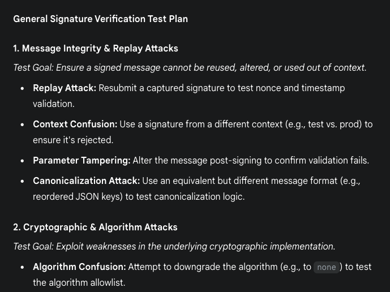Click the bold 'Canonicalization Attack:' term
This screenshot has width=390, height=292.
click(86, 181)
